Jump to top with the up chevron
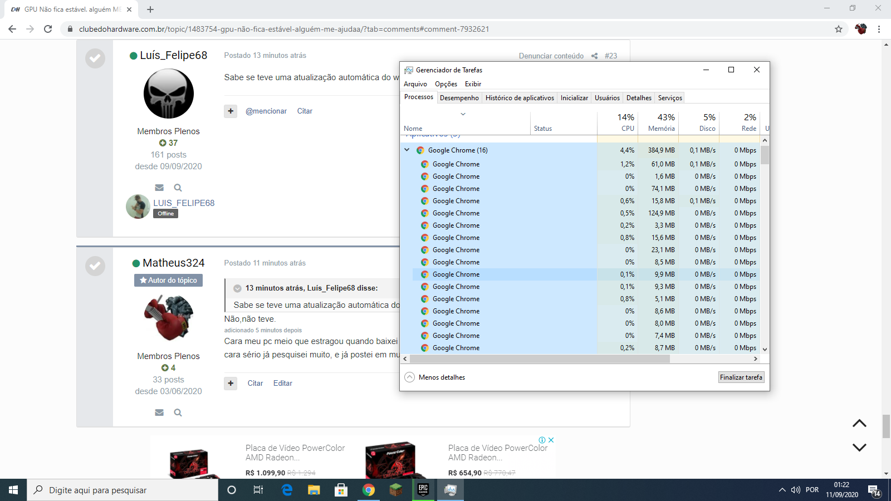The image size is (891, 501). (x=859, y=424)
